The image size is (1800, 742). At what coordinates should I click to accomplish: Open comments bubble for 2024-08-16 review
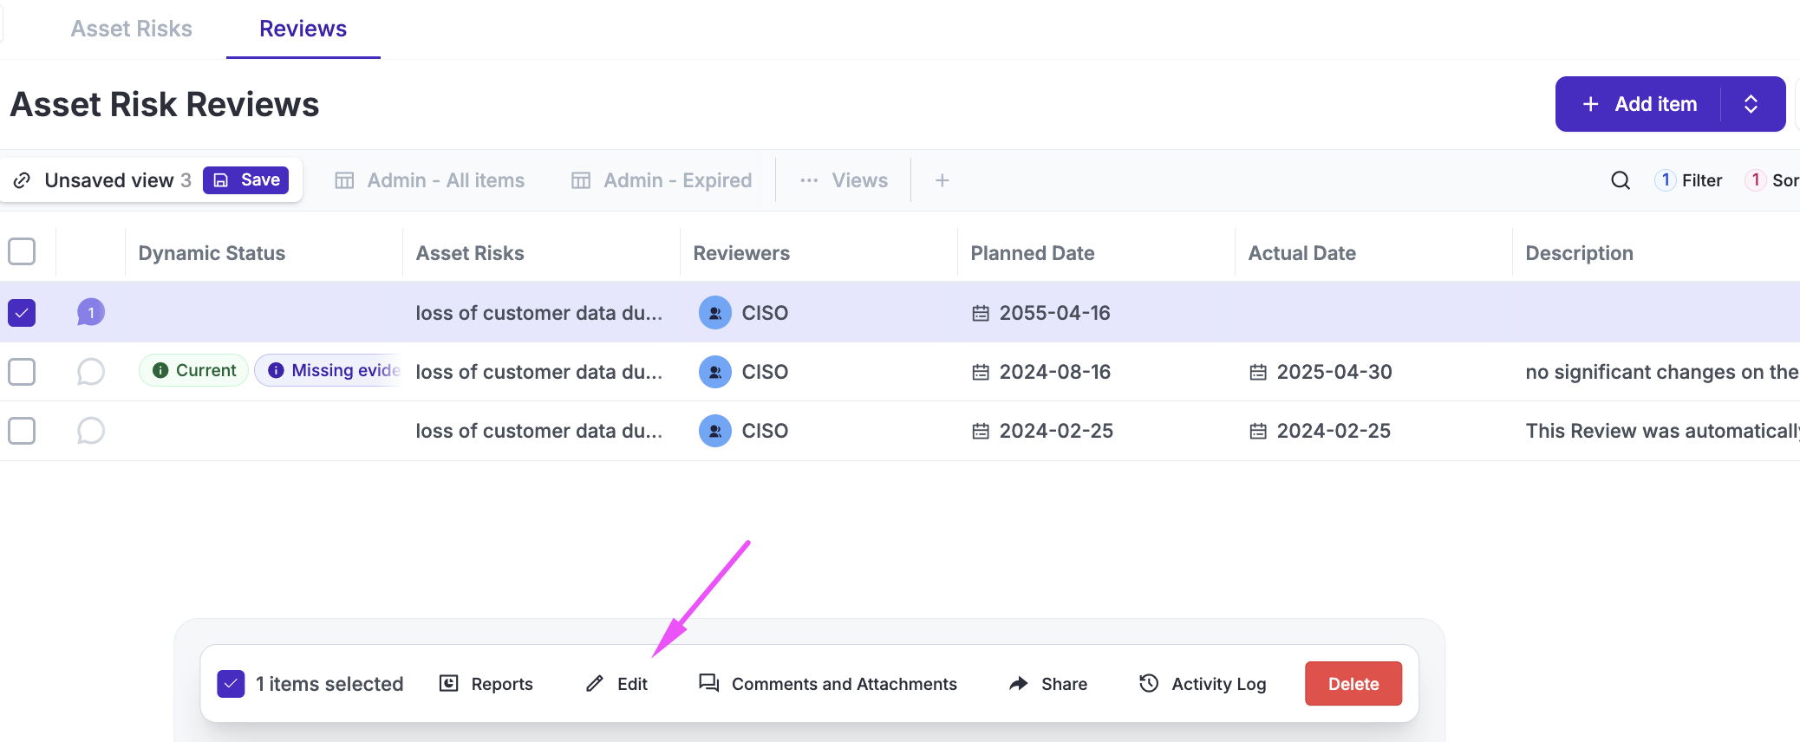(x=91, y=372)
